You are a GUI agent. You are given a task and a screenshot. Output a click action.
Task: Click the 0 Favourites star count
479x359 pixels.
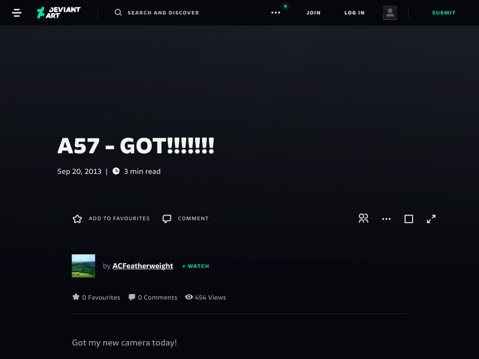(x=96, y=297)
